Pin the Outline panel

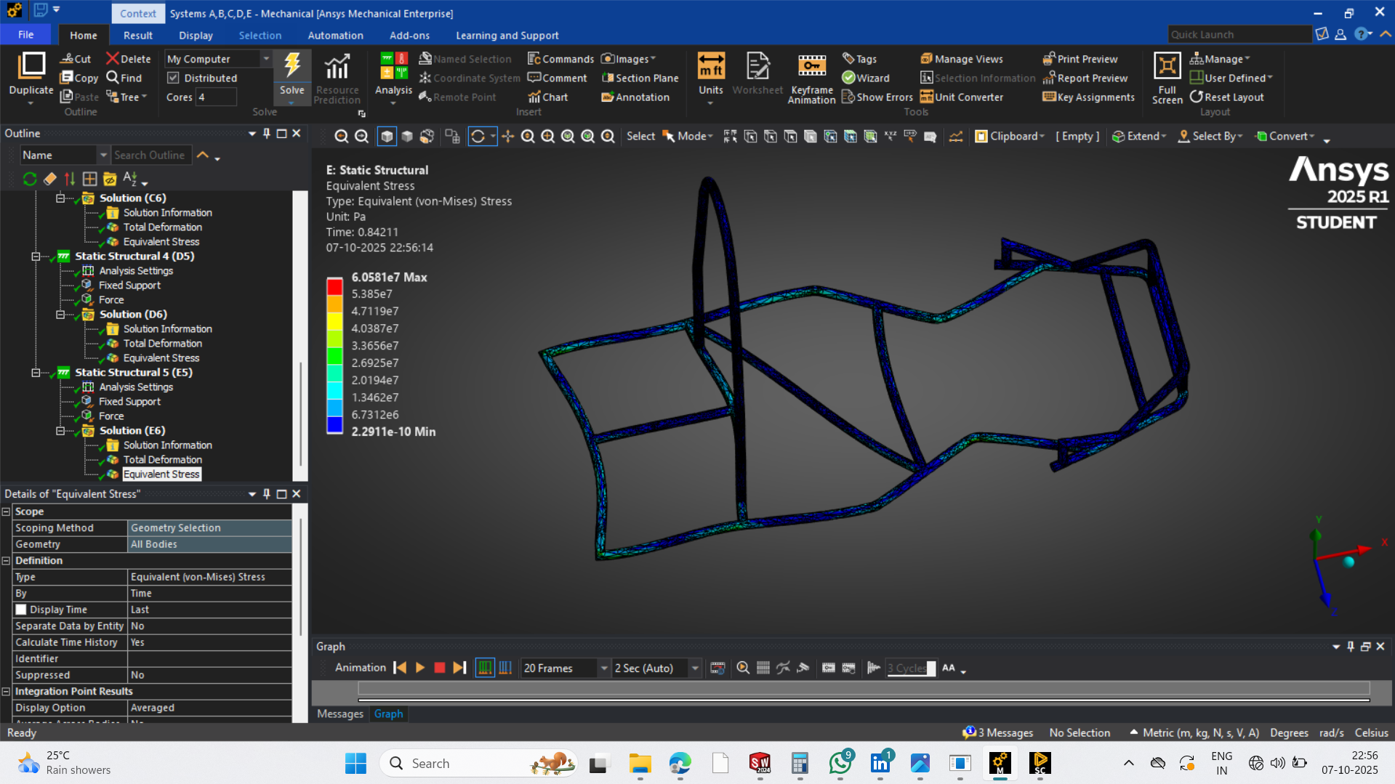click(267, 133)
